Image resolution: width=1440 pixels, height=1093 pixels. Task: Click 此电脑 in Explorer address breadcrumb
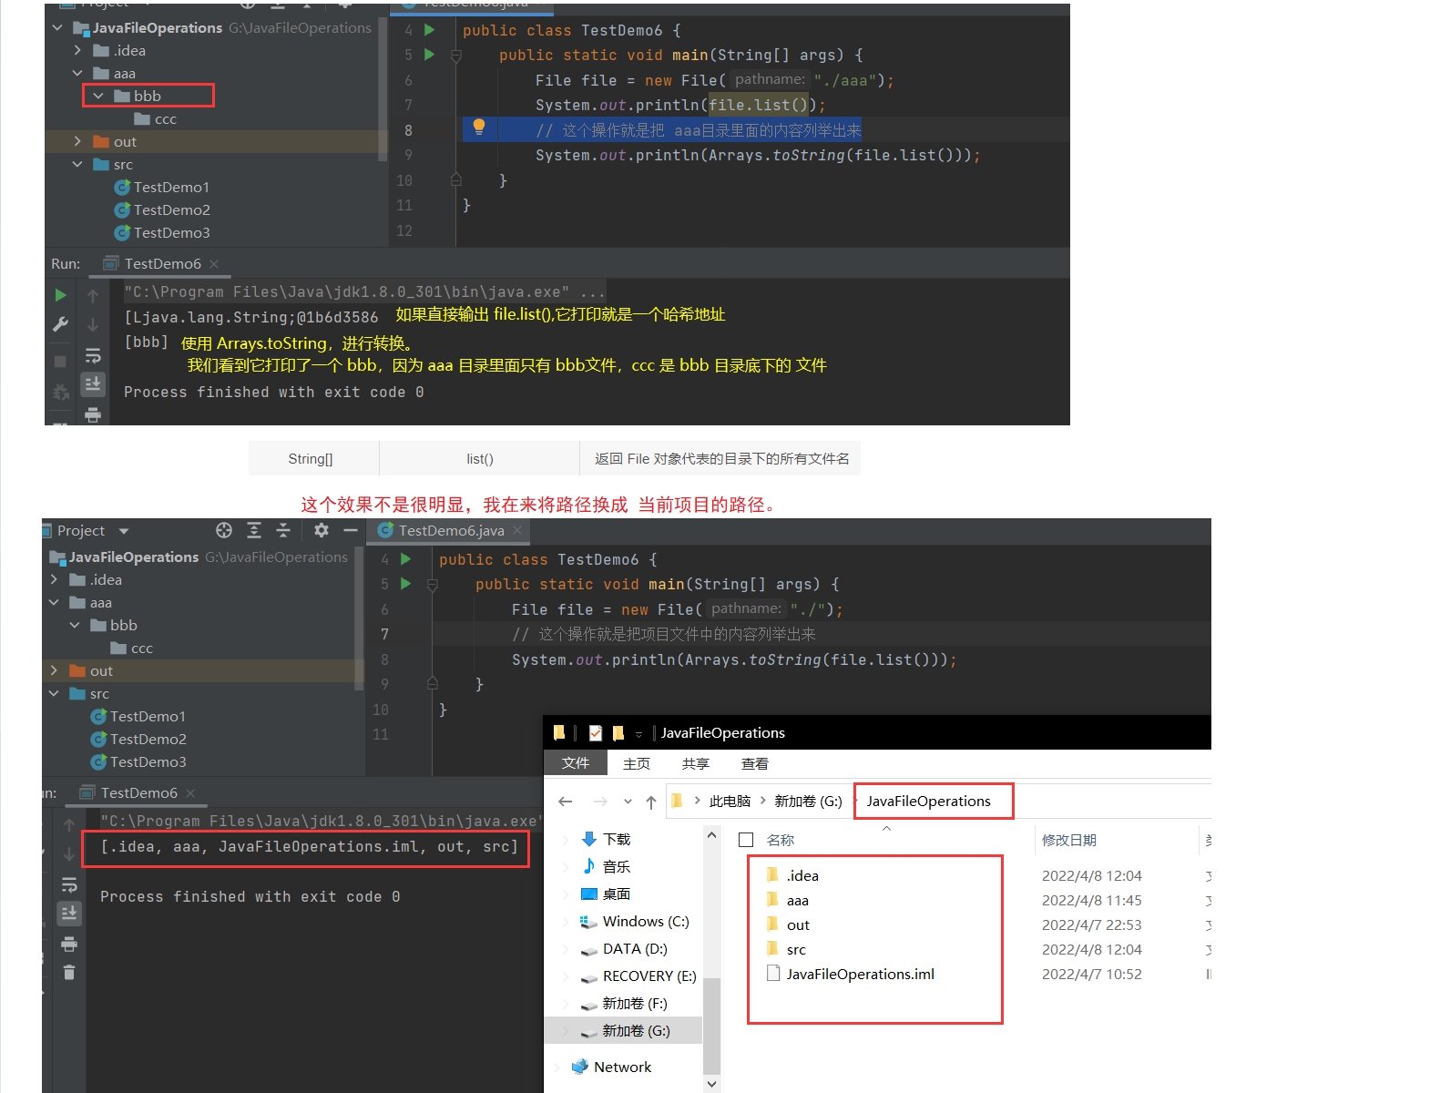730,802
